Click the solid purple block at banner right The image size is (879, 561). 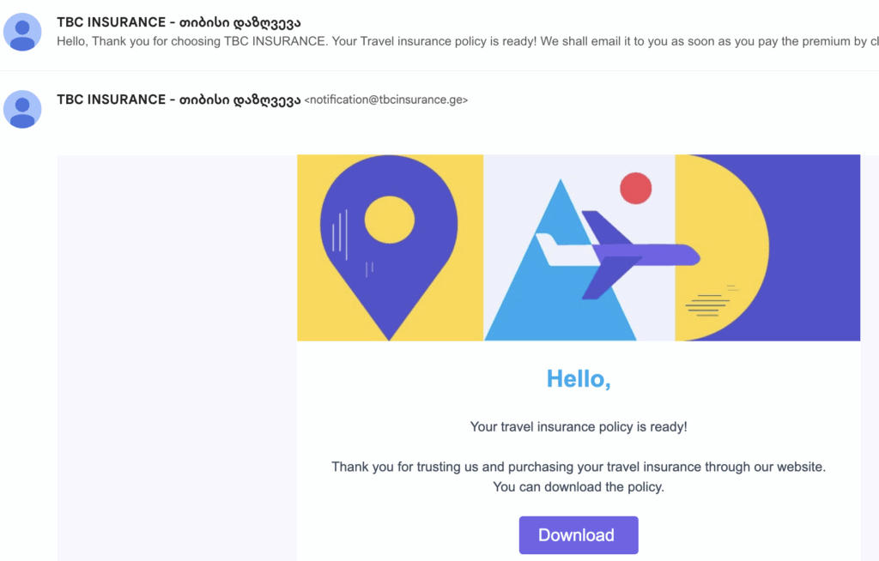814,248
